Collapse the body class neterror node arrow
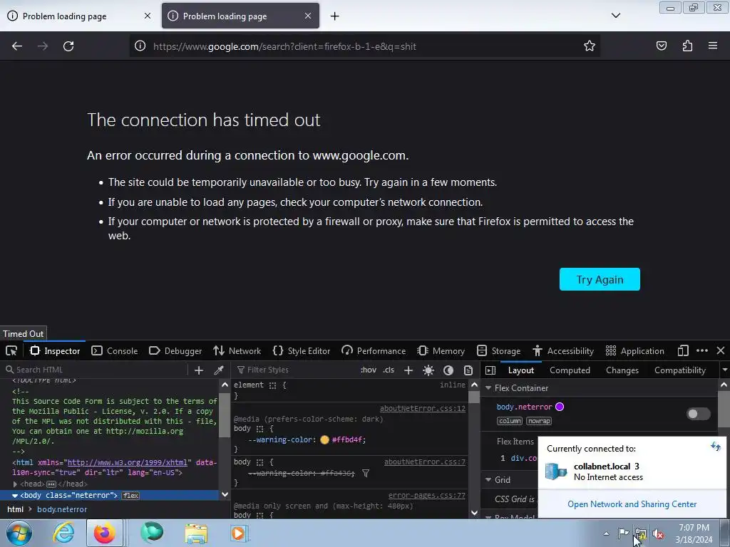 tap(15, 496)
